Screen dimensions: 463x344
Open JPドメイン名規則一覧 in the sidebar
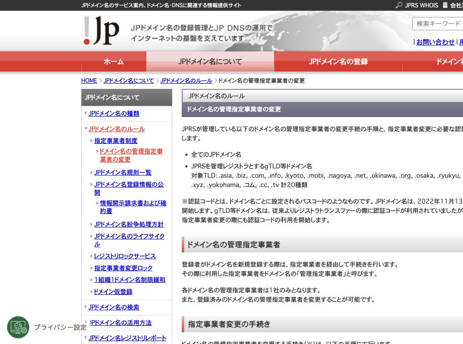click(122, 172)
